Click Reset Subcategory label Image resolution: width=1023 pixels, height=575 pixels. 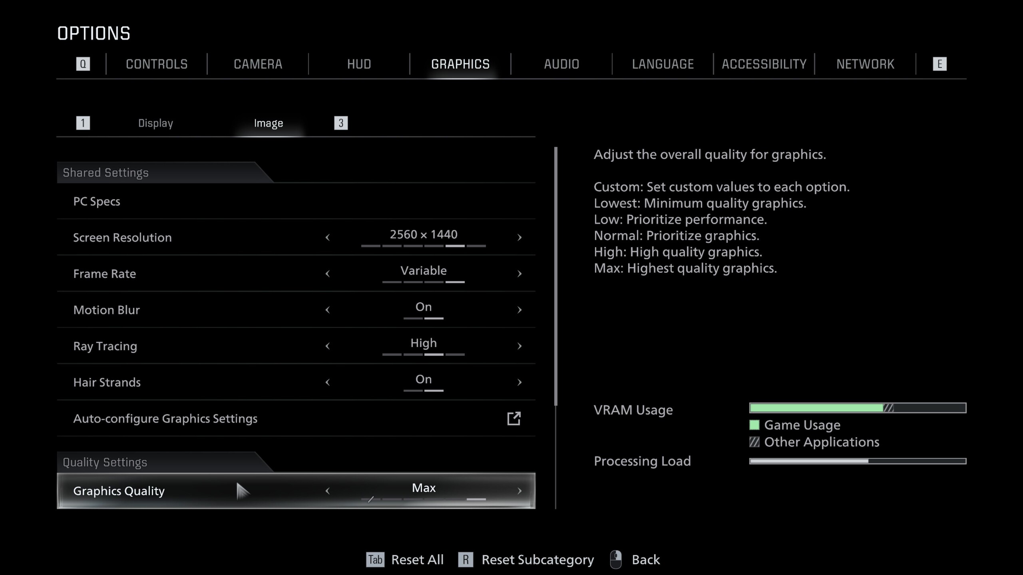[x=537, y=559]
